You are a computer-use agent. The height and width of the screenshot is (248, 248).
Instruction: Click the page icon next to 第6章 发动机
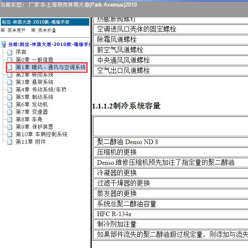(10, 104)
